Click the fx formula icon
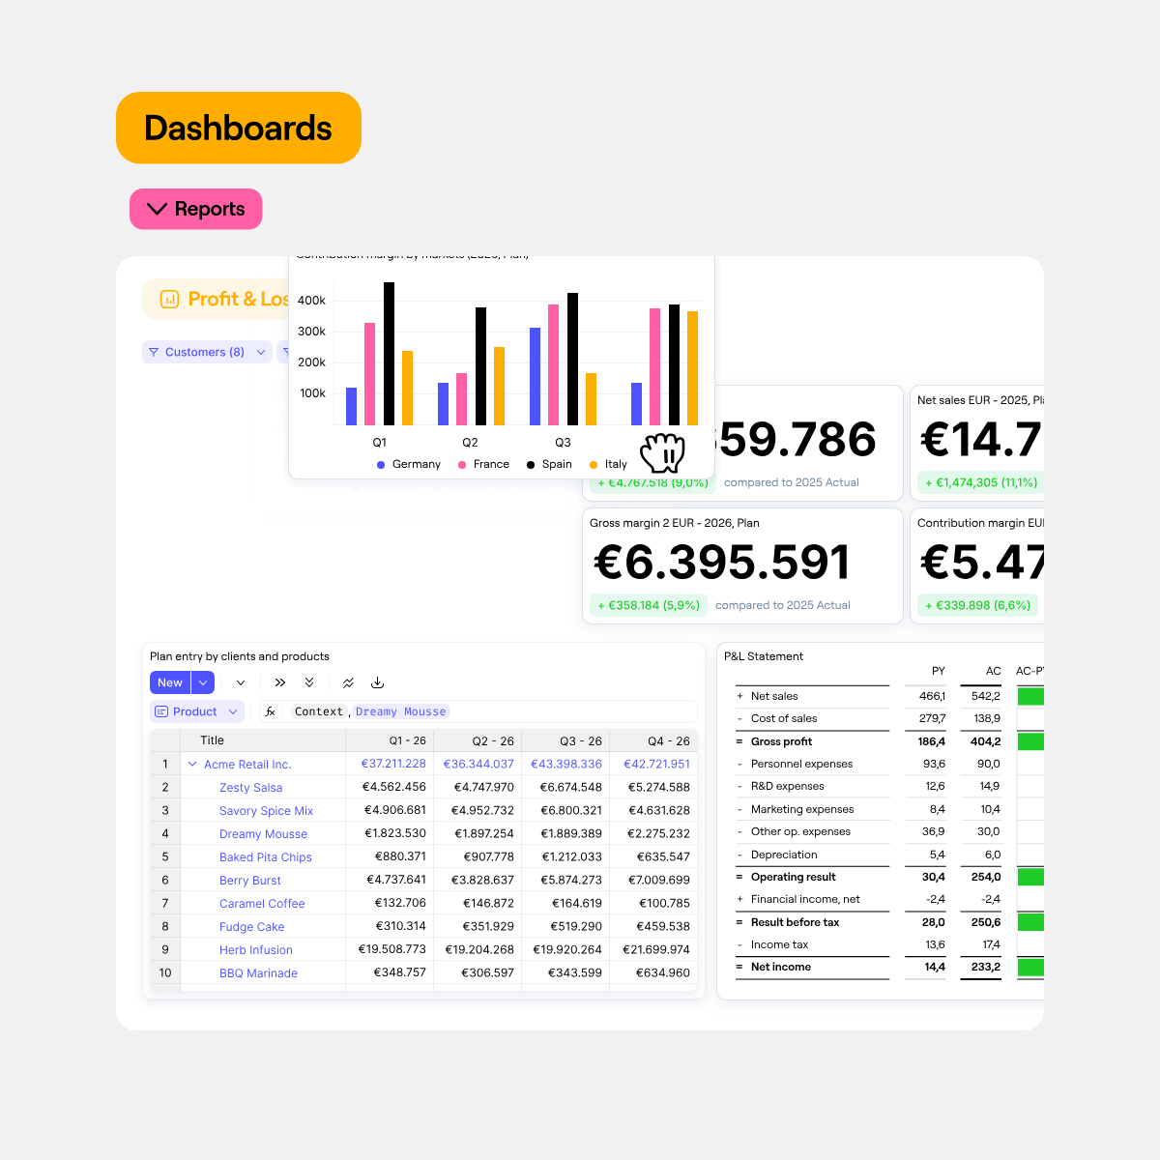This screenshot has height=1160, width=1160. [271, 711]
